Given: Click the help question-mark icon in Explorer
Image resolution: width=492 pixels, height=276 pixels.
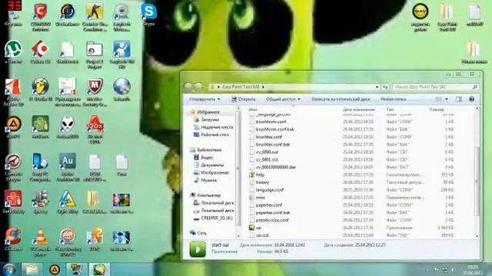Looking at the screenshot, I should click(471, 99).
